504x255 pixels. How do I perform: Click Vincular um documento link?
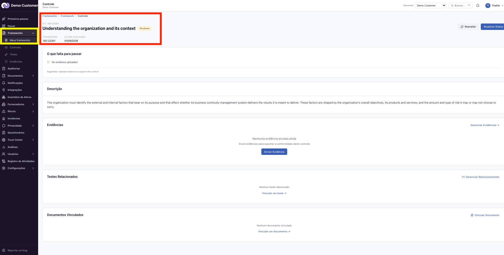pyautogui.click(x=274, y=232)
